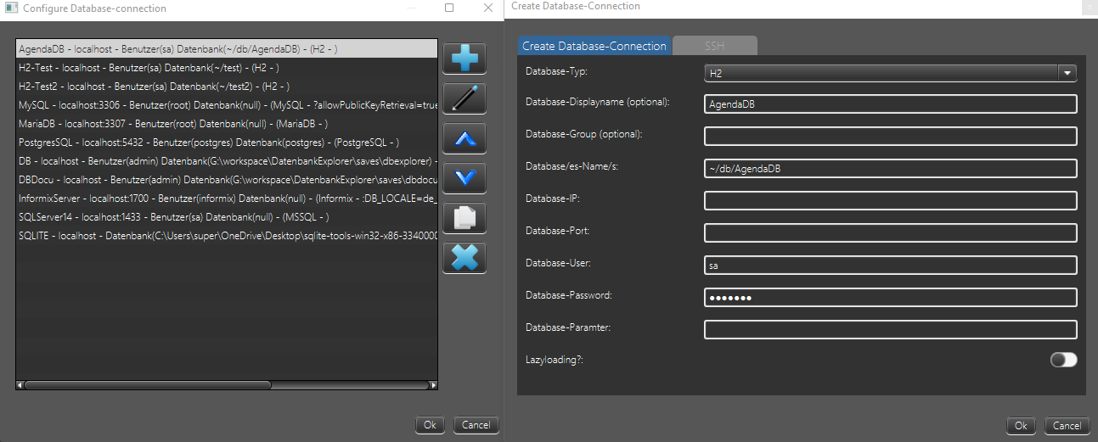The height and width of the screenshot is (442, 1098).
Task: Click the Database-Password field
Action: tap(891, 298)
